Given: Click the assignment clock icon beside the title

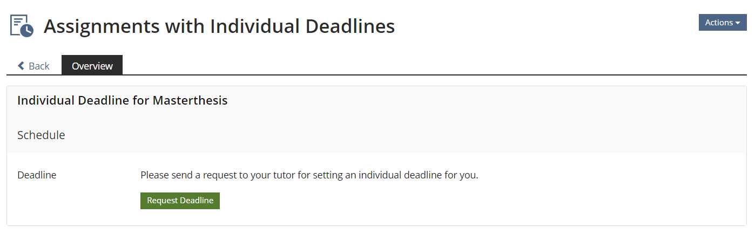Looking at the screenshot, I should pos(22,26).
